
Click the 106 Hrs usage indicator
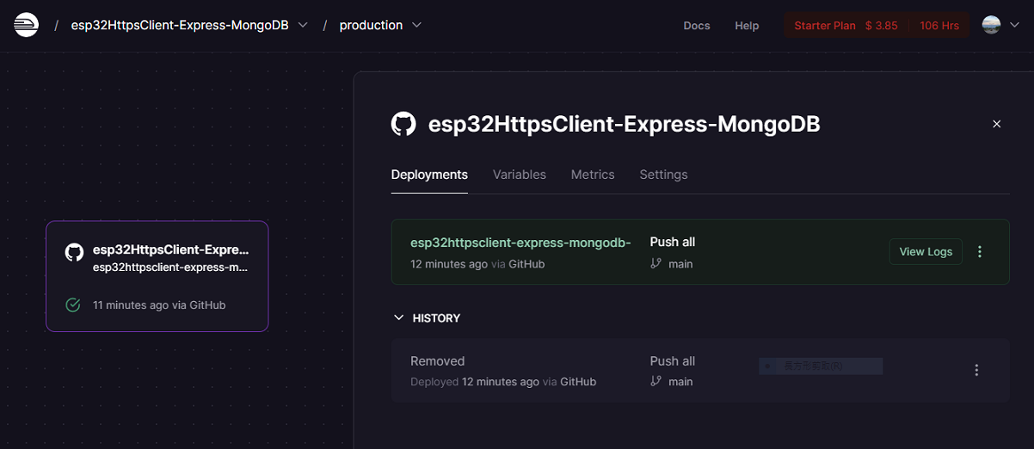pos(939,26)
